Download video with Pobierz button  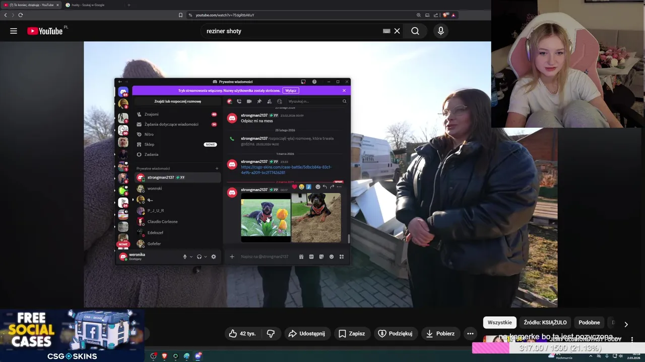pyautogui.click(x=440, y=333)
